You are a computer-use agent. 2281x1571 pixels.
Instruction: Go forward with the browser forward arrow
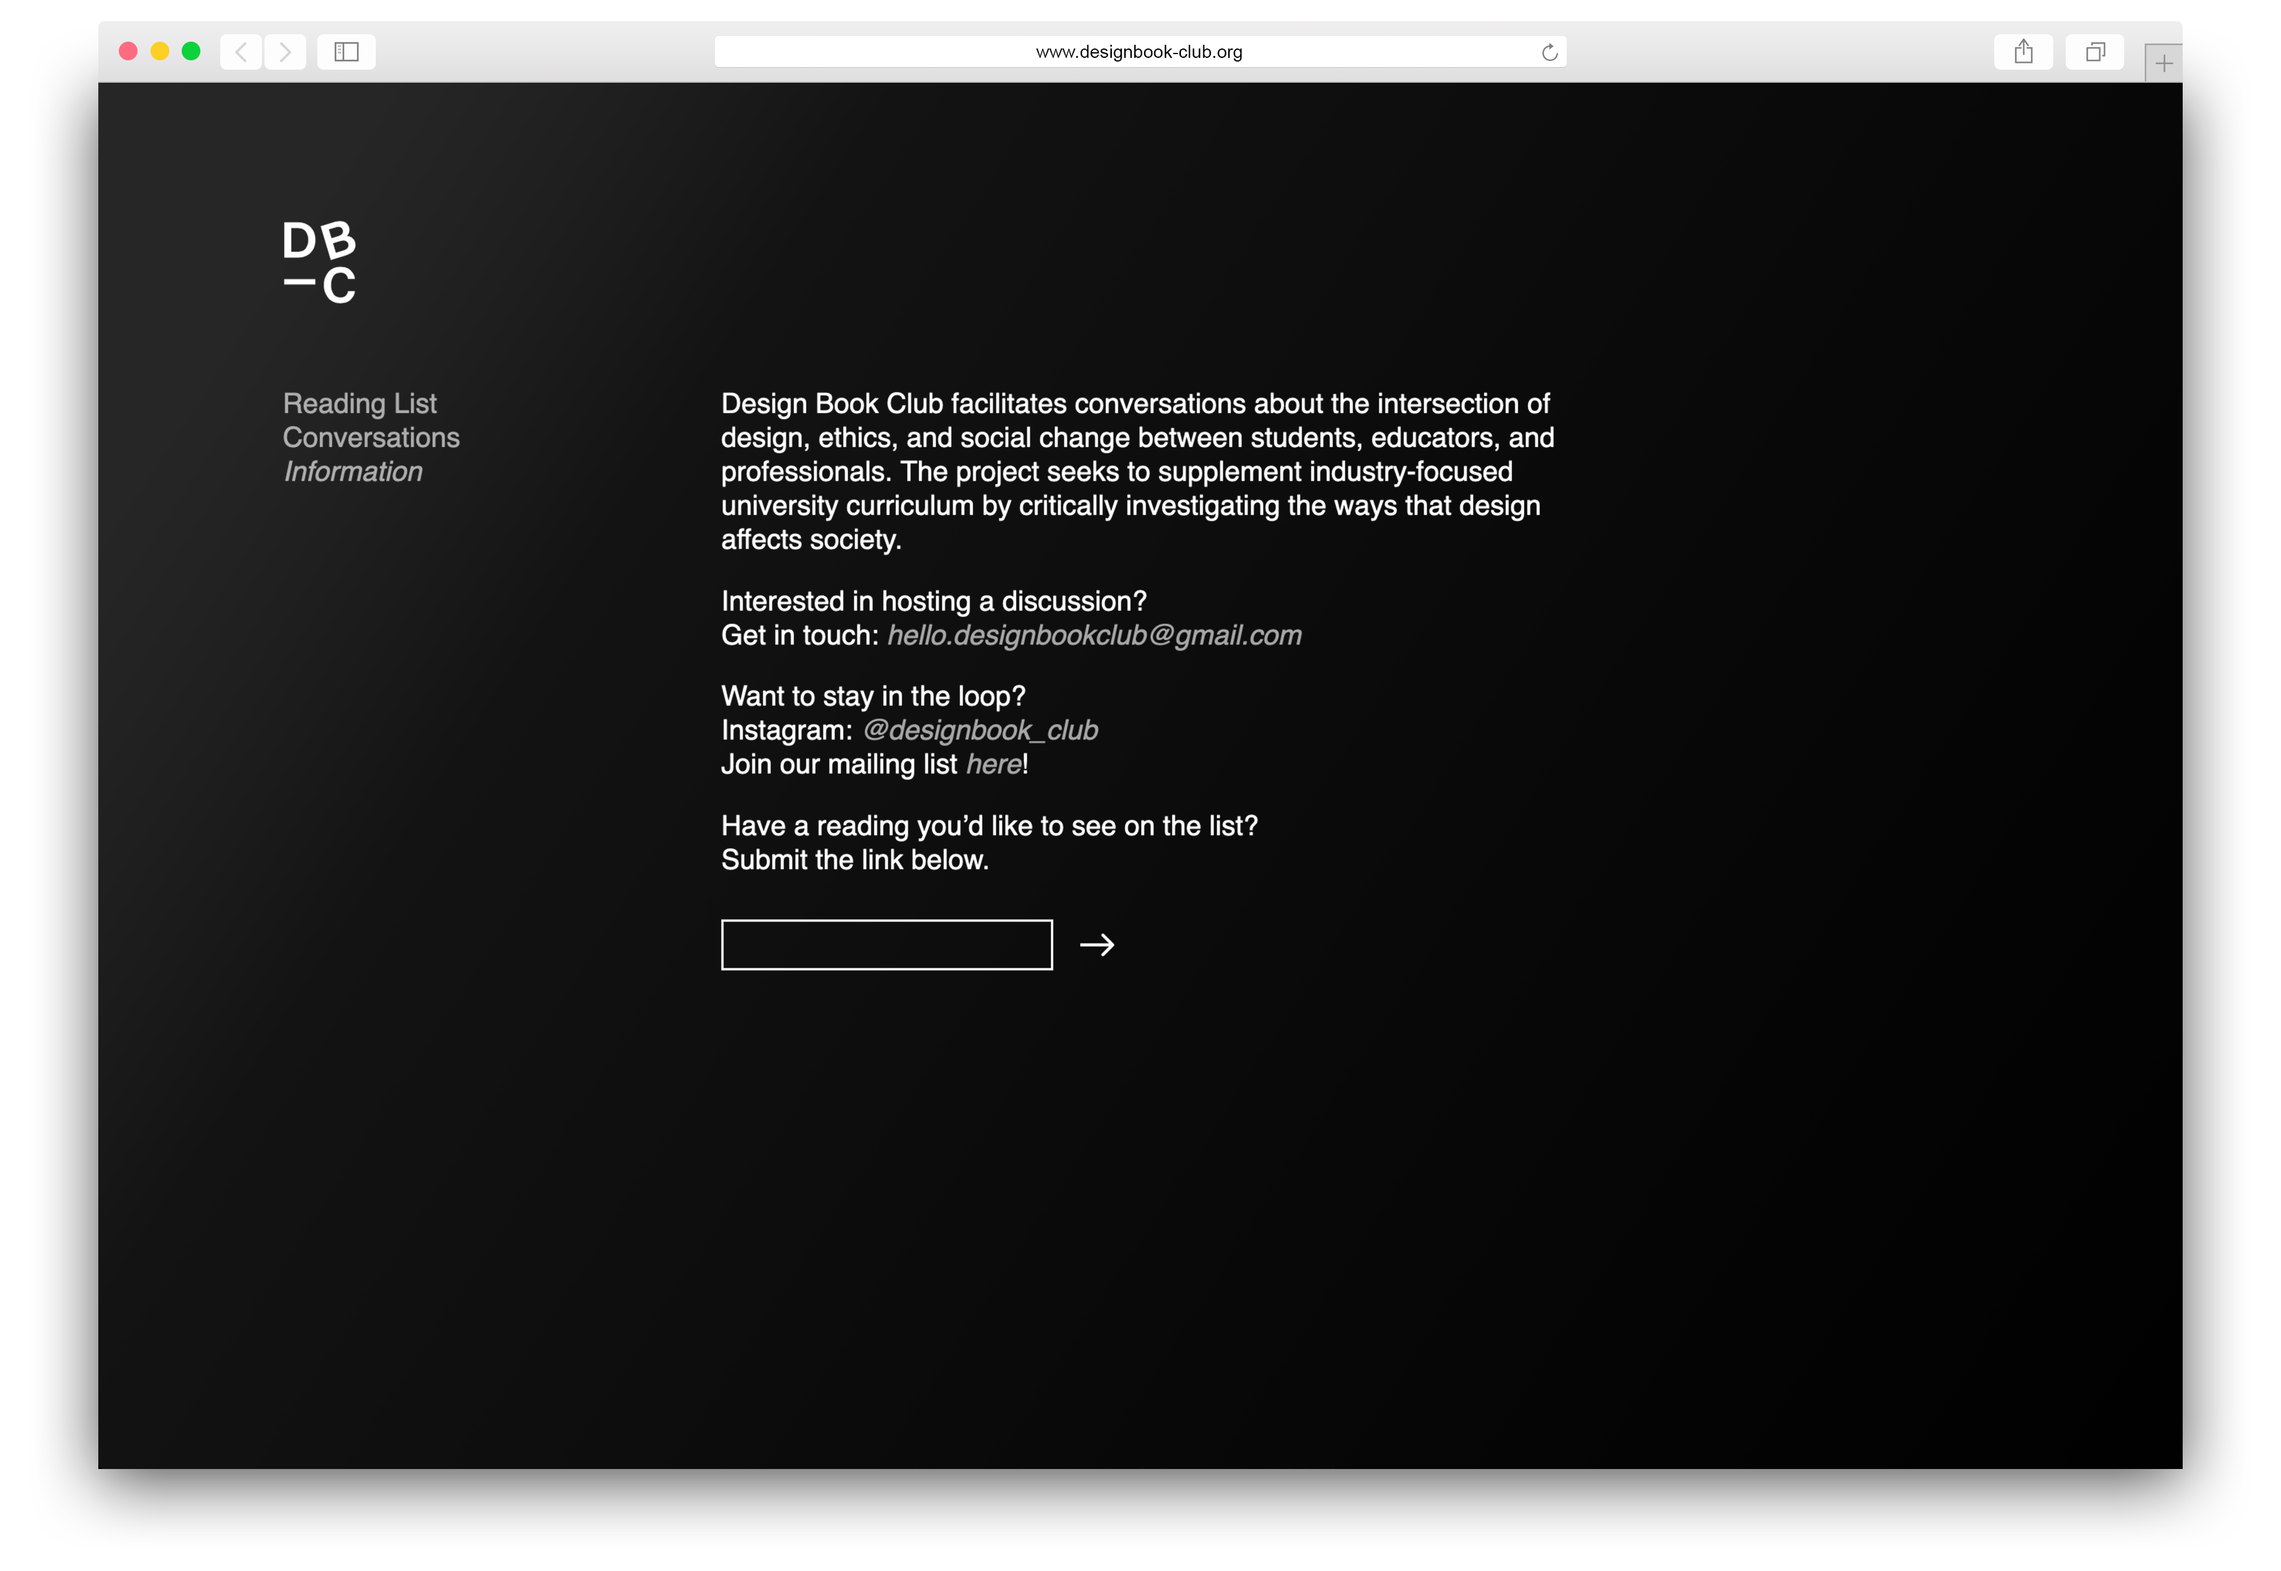(x=286, y=51)
